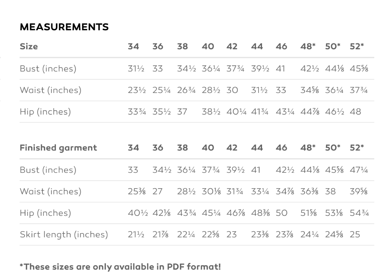Screen dimensions: 385x279
Task: Click finished hip value 50
Action: [x=282, y=213]
